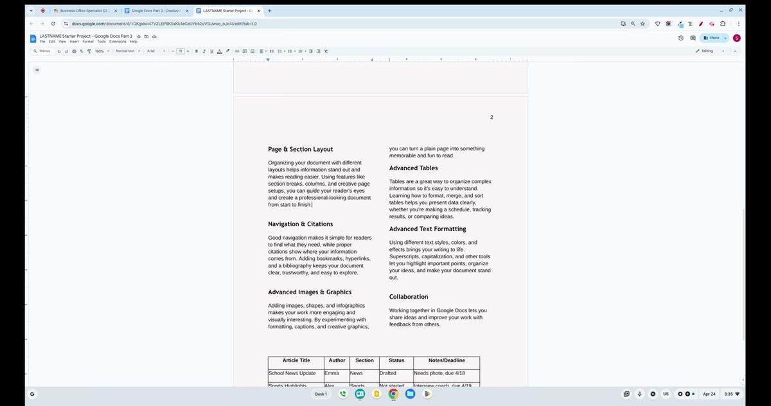Insert a link into the document

tap(236, 51)
